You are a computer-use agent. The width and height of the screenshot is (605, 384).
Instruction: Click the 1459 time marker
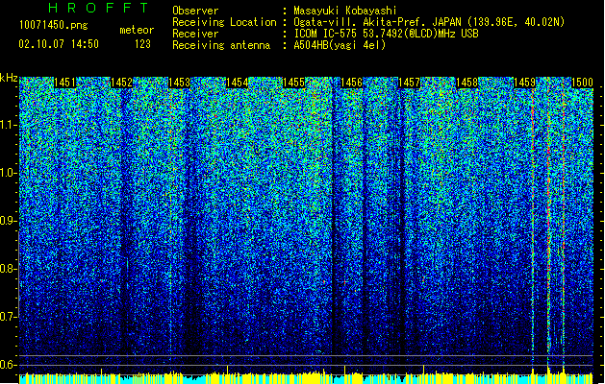(x=525, y=83)
